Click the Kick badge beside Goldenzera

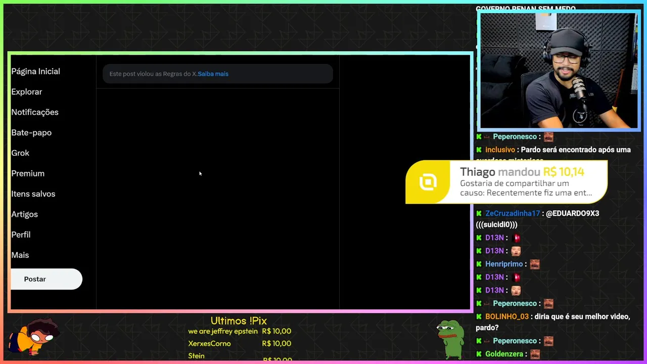pos(479,354)
